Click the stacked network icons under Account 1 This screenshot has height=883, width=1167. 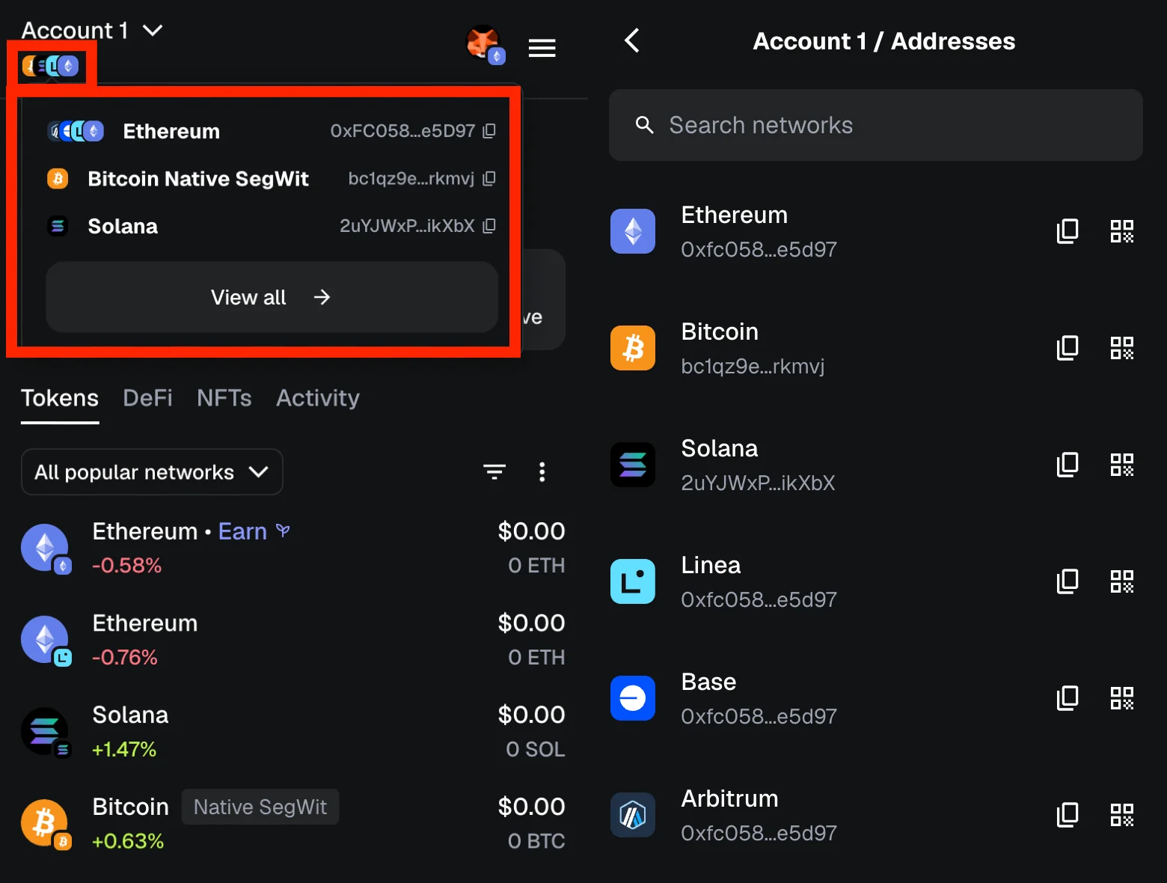[x=52, y=65]
